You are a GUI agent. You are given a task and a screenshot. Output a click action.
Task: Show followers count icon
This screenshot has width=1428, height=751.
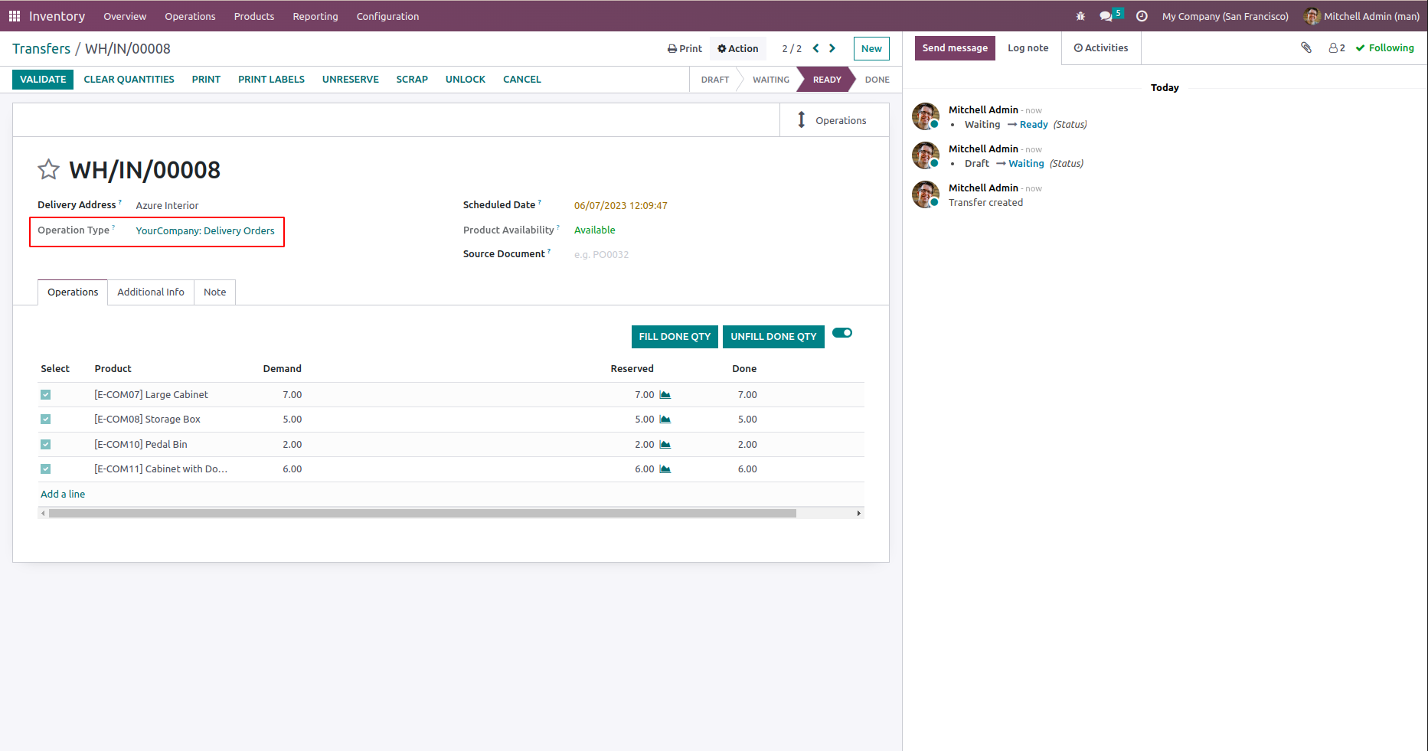click(1337, 47)
